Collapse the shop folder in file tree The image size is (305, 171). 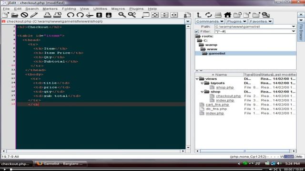coord(202,92)
